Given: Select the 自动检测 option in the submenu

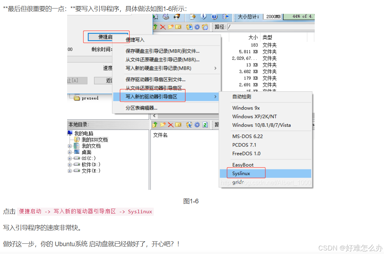Looking at the screenshot, I should pos(242,96).
